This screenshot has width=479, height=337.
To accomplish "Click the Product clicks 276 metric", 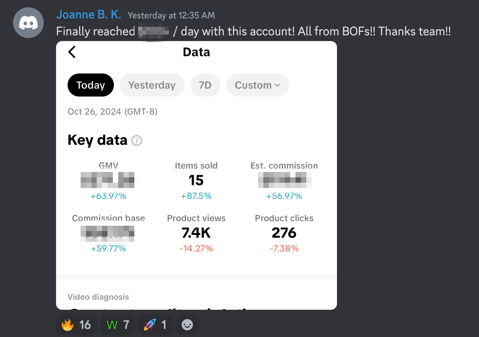I will tap(284, 233).
